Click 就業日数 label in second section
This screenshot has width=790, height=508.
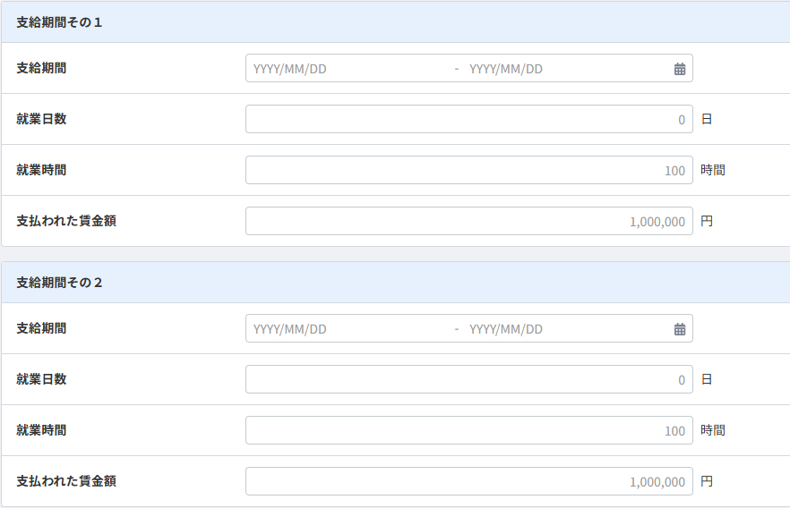click(41, 378)
